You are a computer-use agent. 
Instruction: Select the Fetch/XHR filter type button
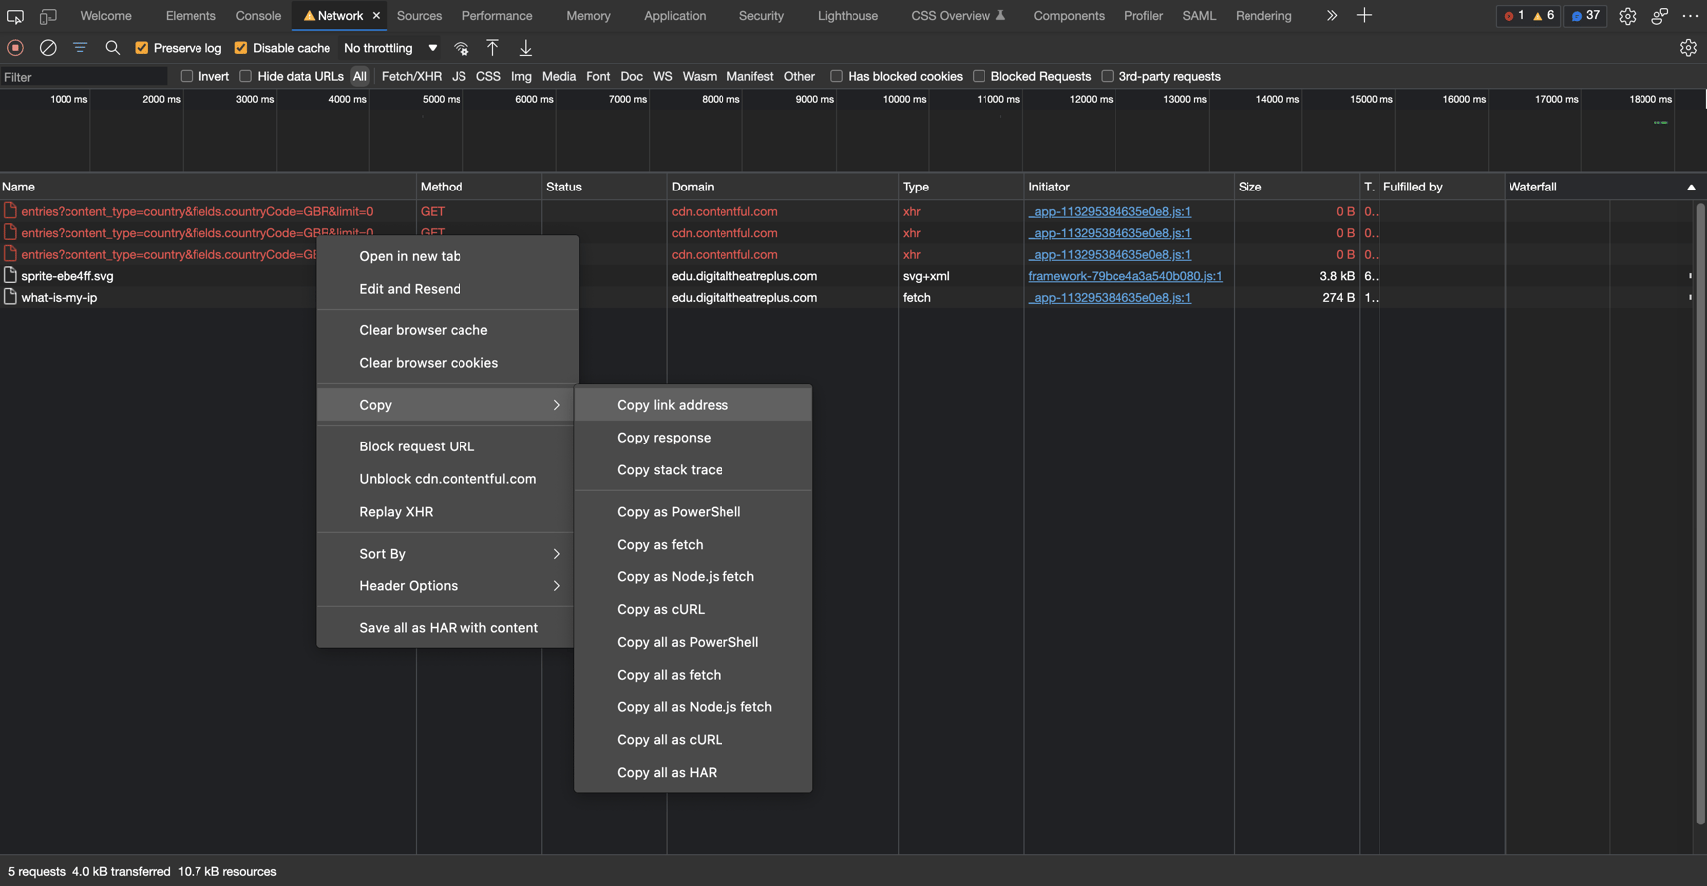pos(411,76)
